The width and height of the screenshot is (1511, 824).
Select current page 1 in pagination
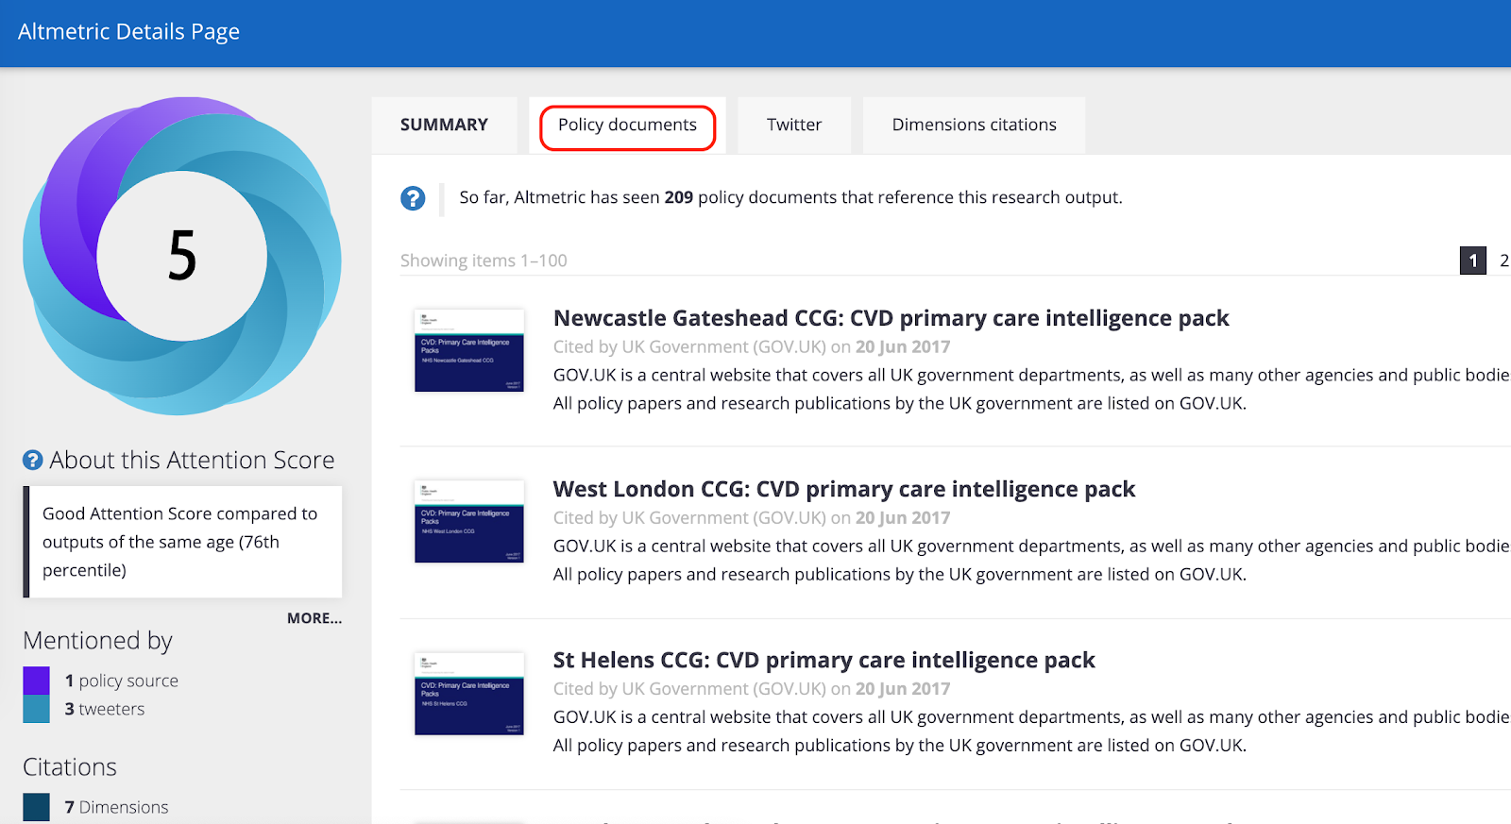1472,261
